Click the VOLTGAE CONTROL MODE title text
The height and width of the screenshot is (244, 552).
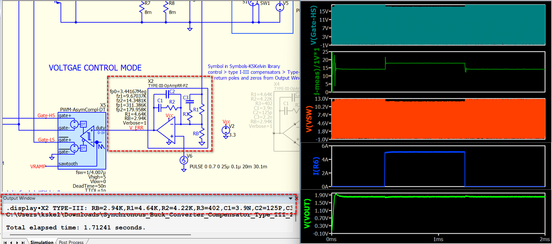coord(95,68)
